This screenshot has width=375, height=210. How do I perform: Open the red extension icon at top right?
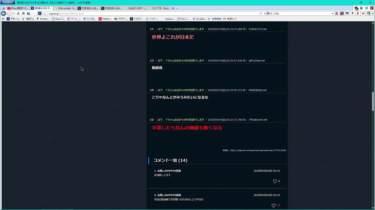point(372,8)
